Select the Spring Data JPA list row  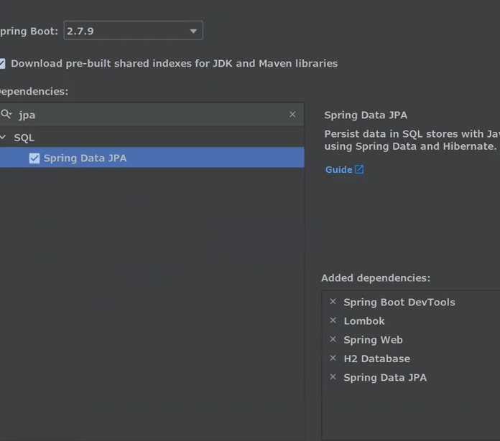(152, 158)
